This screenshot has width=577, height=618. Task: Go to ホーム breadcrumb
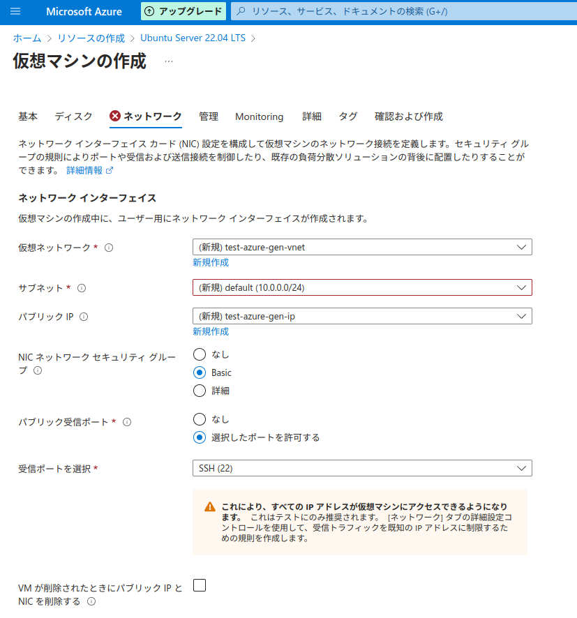pos(27,38)
